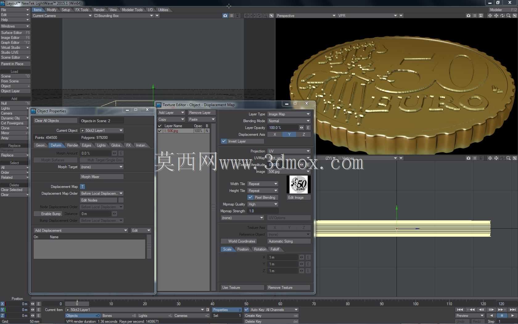Viewport: 518px width, 324px height.
Task: Click Remove Texture button
Action: pos(288,288)
